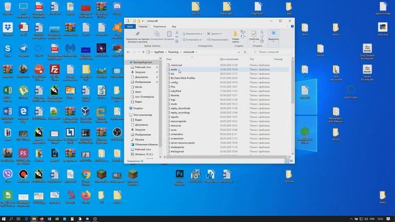
Task: Launch uTorrent from desktop
Action: [23, 92]
